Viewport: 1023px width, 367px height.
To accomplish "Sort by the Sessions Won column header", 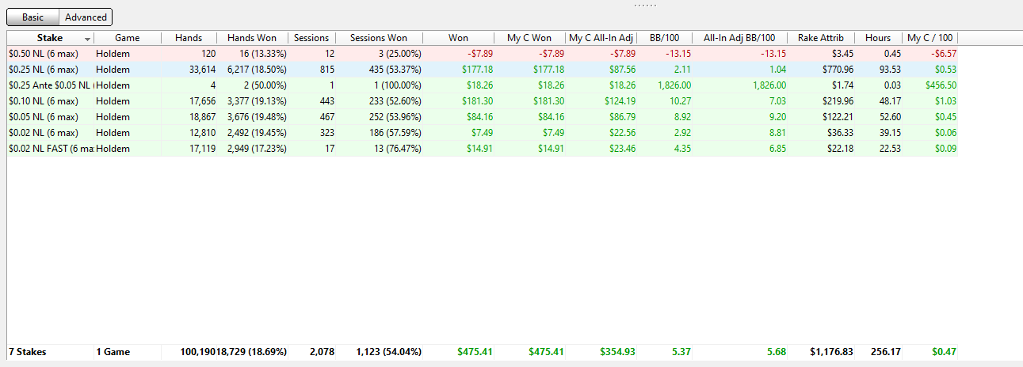I will click(379, 38).
